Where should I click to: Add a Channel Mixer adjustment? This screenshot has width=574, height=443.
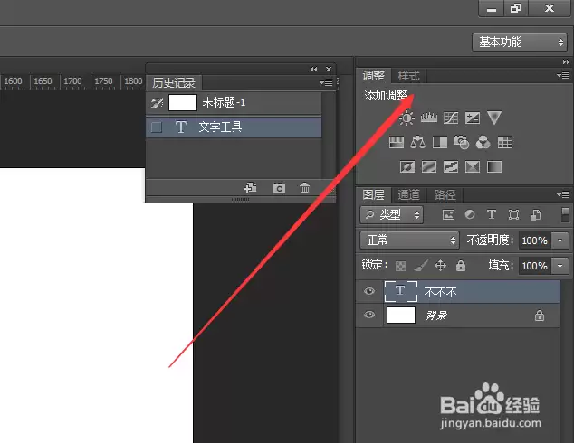point(483,142)
